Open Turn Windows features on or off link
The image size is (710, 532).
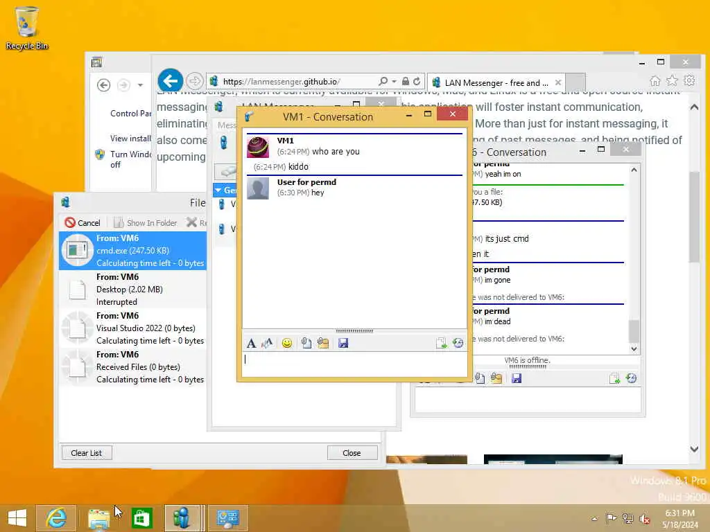coord(130,159)
